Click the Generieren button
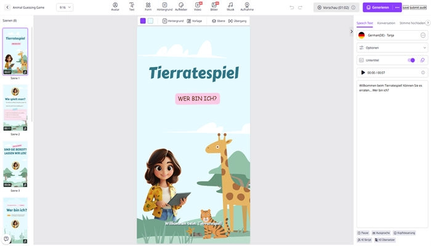 coord(377,7)
